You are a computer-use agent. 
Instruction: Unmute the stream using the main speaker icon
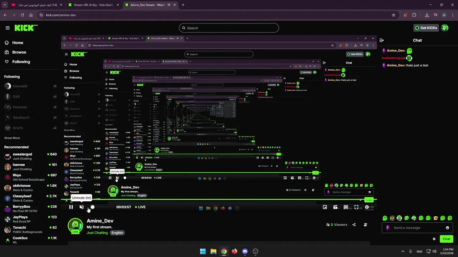(82, 207)
